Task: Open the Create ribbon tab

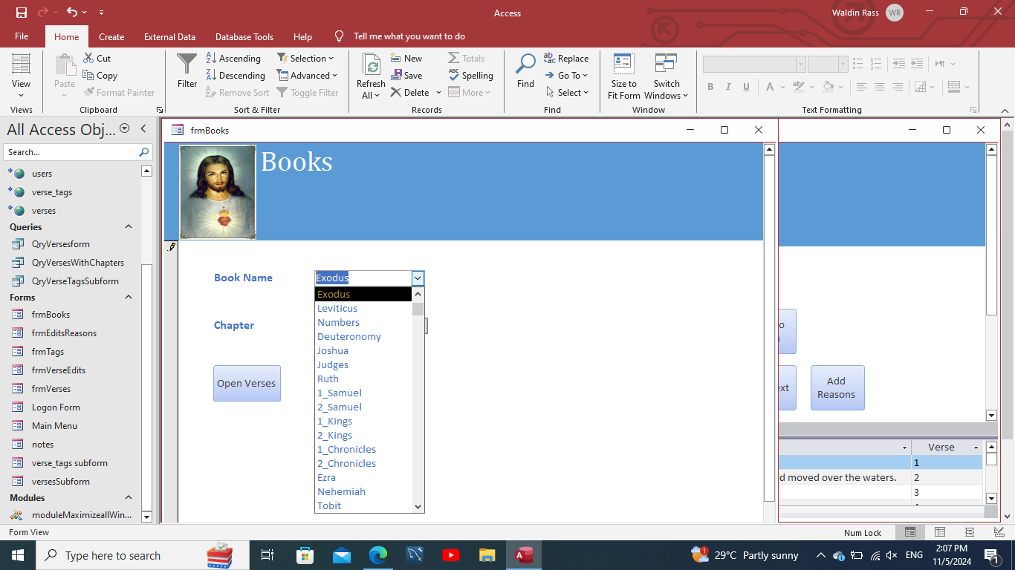Action: (x=111, y=36)
